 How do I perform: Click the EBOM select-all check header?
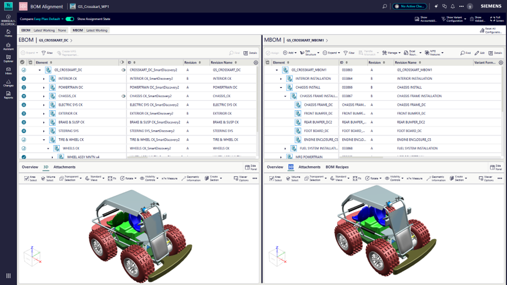point(22,63)
